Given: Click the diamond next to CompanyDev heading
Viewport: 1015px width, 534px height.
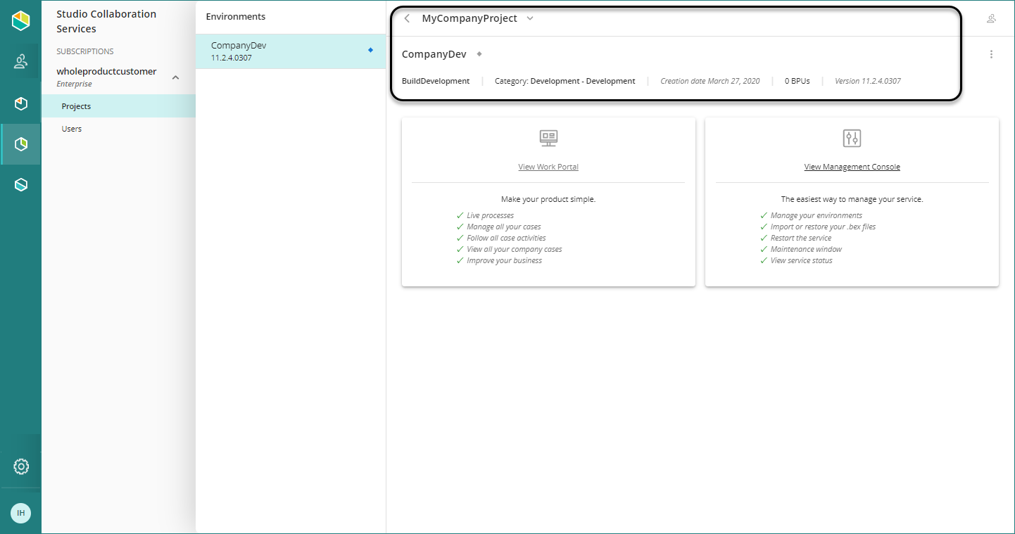Looking at the screenshot, I should click(479, 53).
